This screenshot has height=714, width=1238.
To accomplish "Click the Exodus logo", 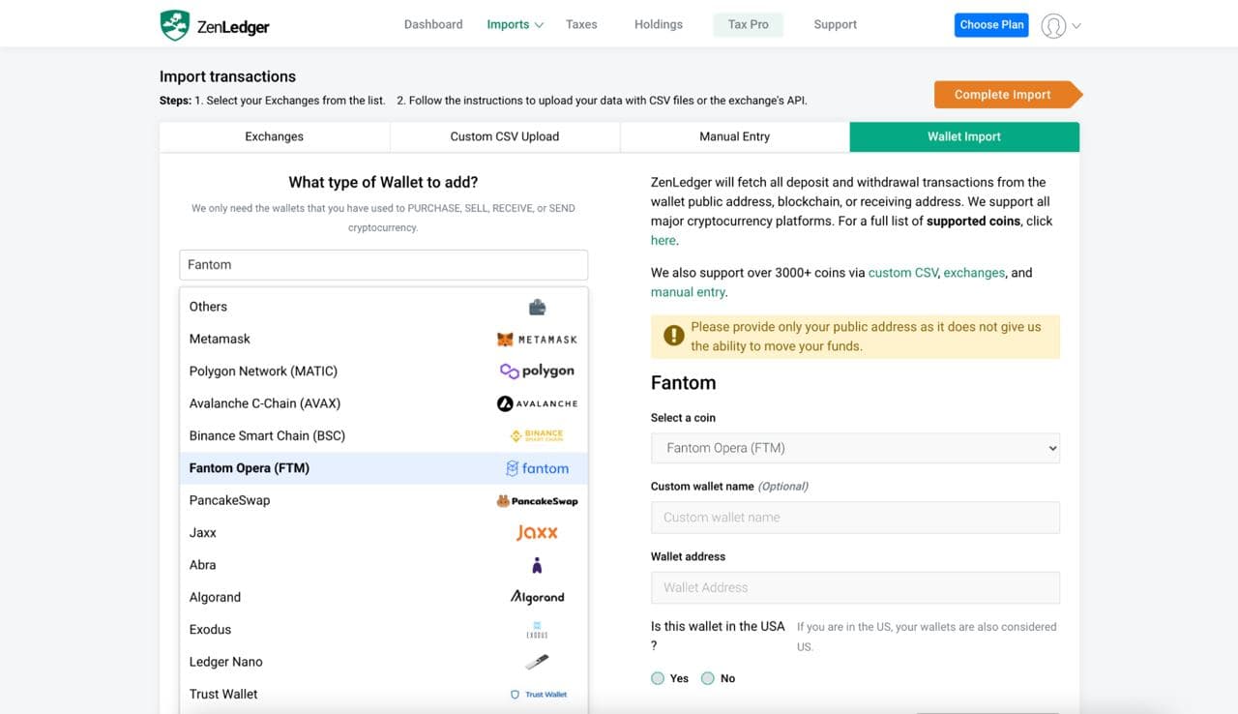I will 537,630.
